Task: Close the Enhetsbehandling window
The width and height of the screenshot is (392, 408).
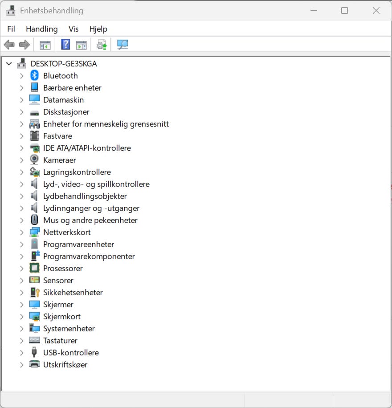Action: click(376, 10)
